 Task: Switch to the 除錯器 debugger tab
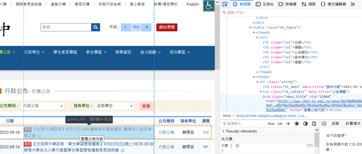pyautogui.click(x=287, y=4)
